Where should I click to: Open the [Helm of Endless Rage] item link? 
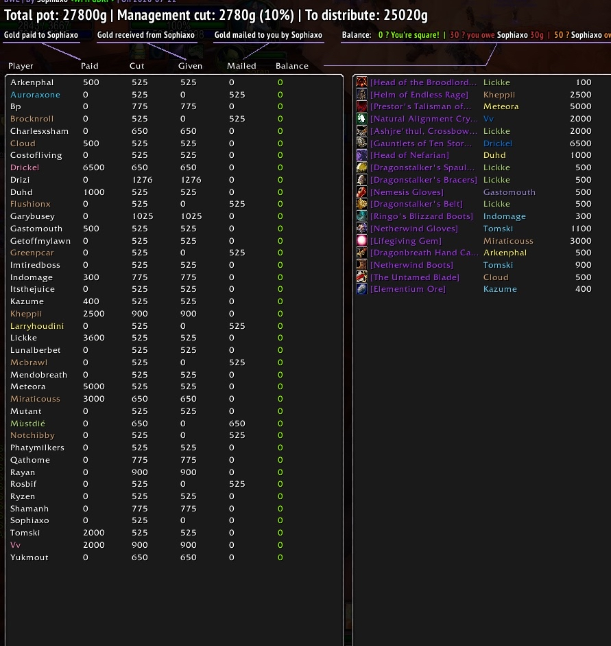click(419, 95)
